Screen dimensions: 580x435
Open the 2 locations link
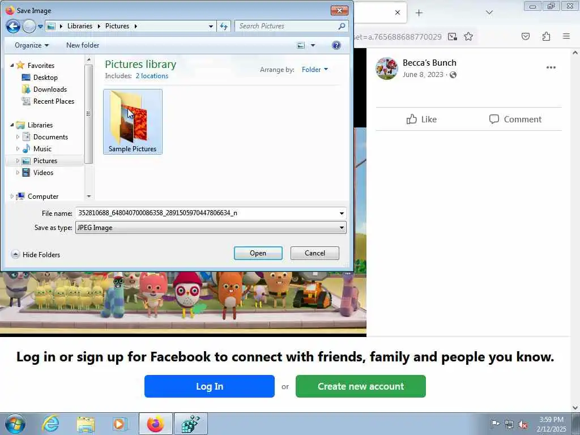point(152,76)
